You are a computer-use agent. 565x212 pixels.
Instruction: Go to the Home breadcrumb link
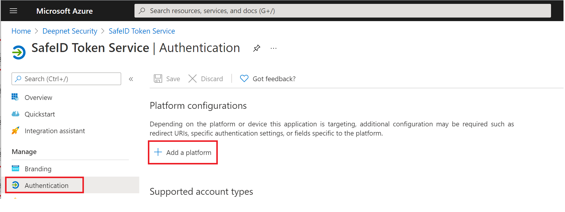21,31
